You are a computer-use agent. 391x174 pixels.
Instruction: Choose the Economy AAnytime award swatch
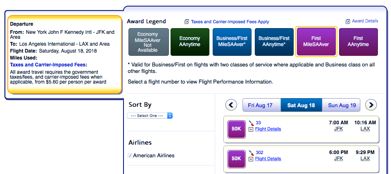190,42
